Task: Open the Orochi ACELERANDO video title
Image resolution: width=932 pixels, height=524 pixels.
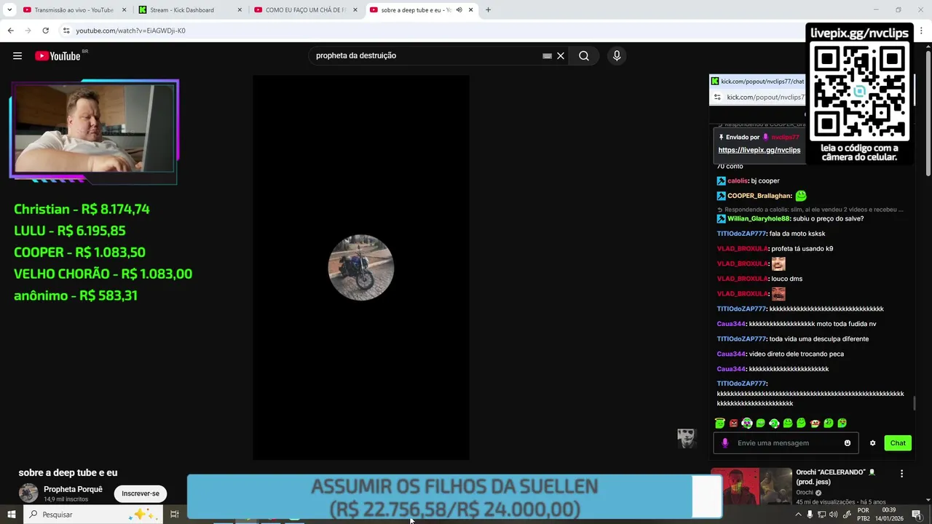Action: tap(836, 477)
